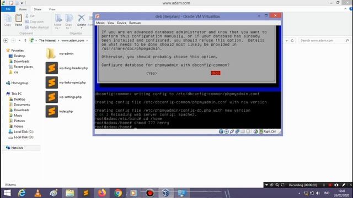Open Sublime Text from the taskbar

(x=86, y=193)
